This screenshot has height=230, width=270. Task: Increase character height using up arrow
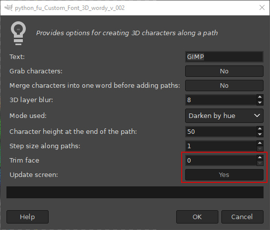tap(260, 129)
